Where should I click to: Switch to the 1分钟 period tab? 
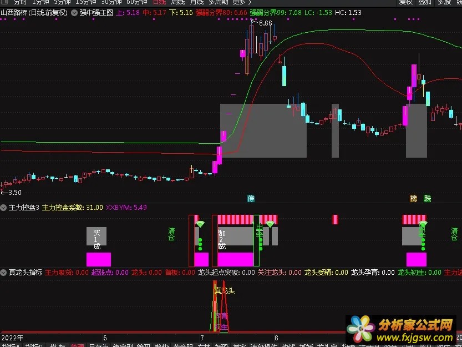coord(40,2)
